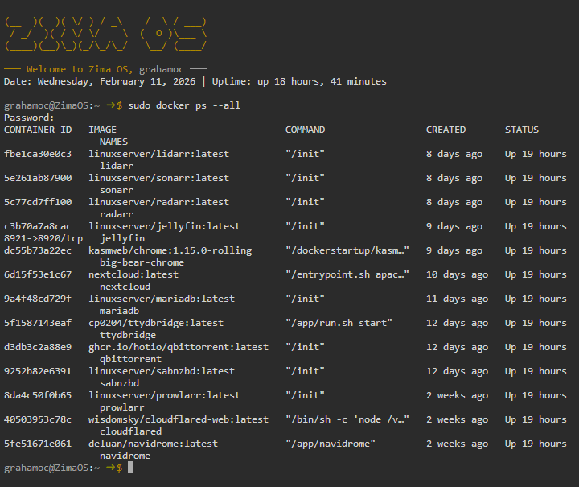This screenshot has height=487, width=579.
Task: Click the typed sudo docker ps command
Action: tap(183, 105)
